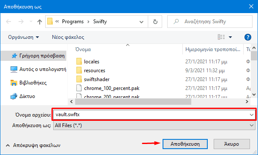258x155 pixels.
Task: Select Βιβλιοθήκες in navigation pane
Action: pos(33,83)
